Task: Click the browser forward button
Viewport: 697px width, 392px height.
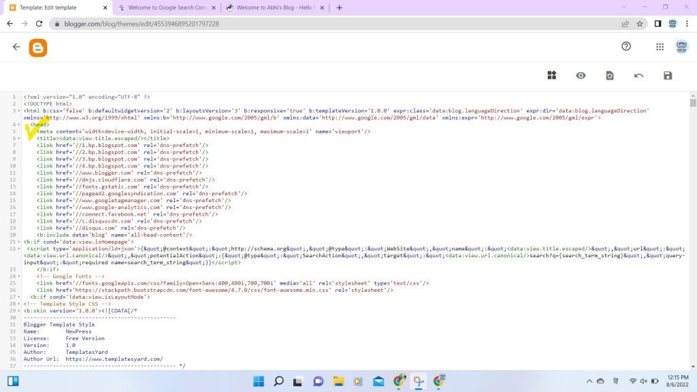Action: (25, 24)
